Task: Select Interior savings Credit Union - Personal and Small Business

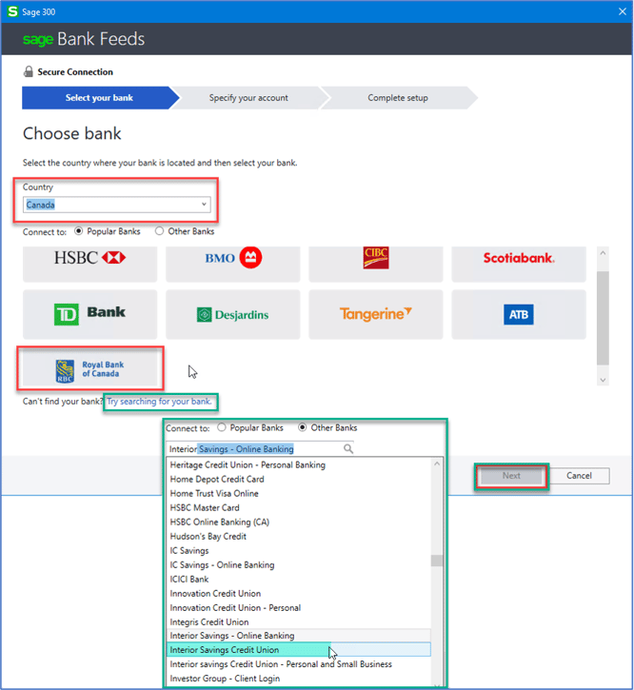Action: tap(299, 664)
